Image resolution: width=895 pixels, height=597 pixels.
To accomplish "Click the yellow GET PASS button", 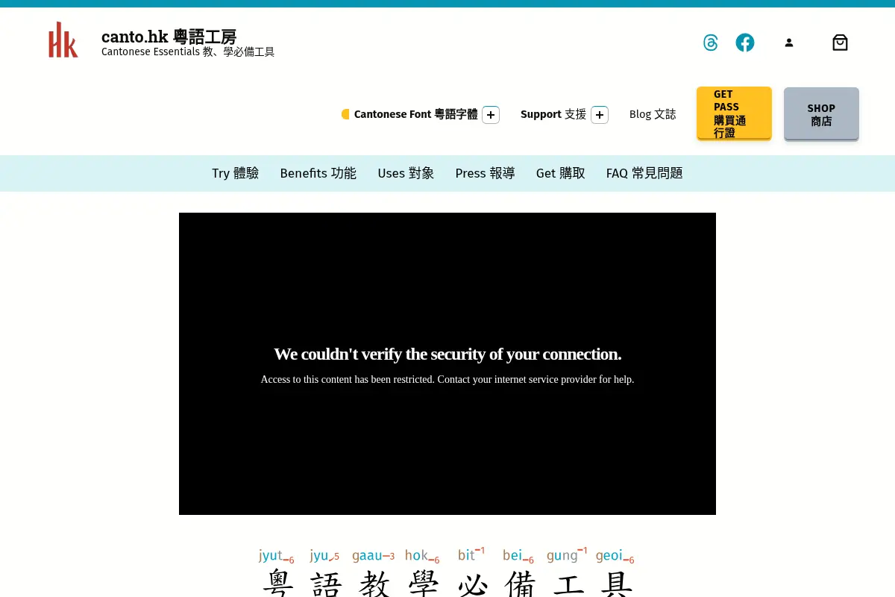I will point(734,113).
